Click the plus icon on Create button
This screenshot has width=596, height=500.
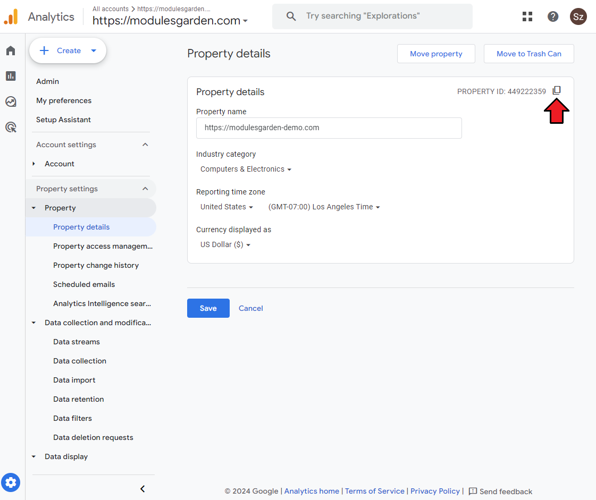click(44, 50)
